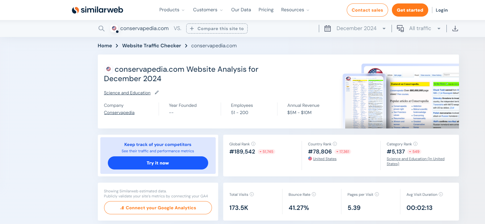This screenshot has width=485, height=224.
Task: Click the info icon beside Category Rank
Action: (x=415, y=144)
